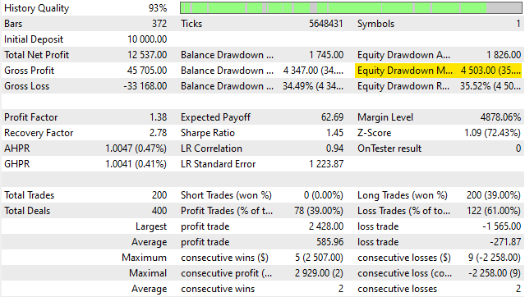Viewport: 525px width, 297px height.
Task: Select Recovery Factor value 2.78
Action: pyautogui.click(x=158, y=133)
